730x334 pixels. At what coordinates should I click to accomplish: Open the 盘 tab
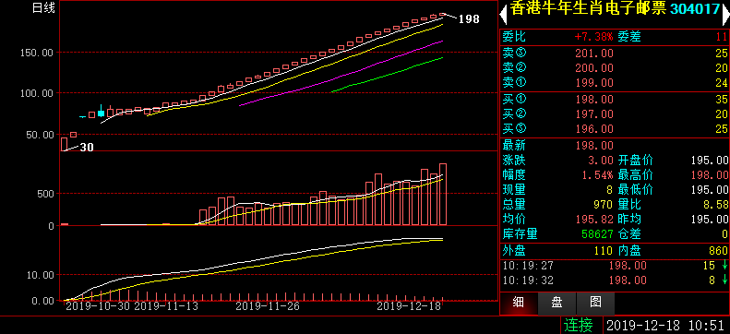556,304
